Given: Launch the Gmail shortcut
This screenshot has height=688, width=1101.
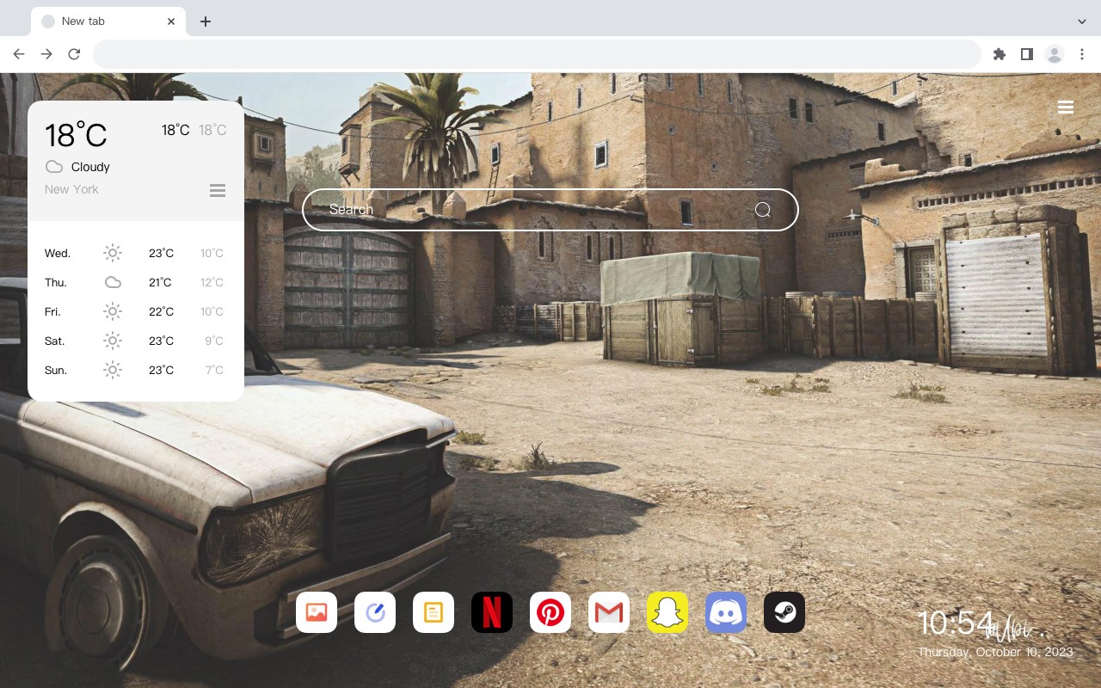Looking at the screenshot, I should tap(609, 612).
